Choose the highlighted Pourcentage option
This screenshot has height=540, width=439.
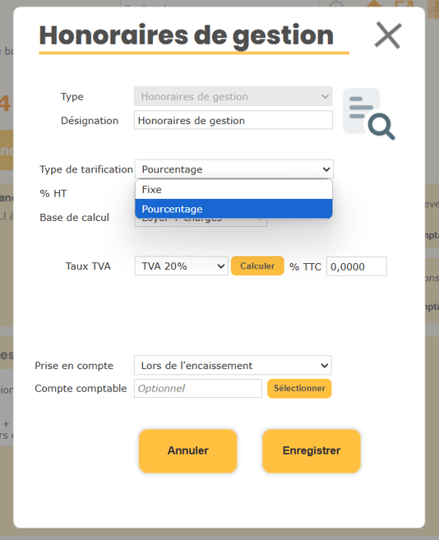[233, 209]
